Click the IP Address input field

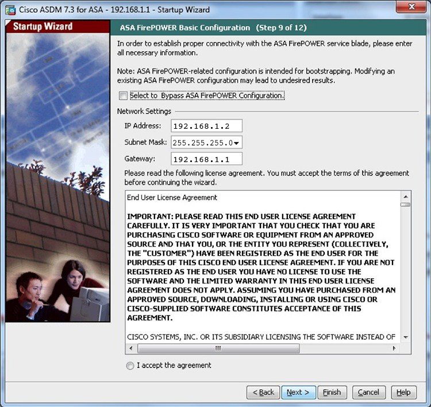click(x=206, y=126)
